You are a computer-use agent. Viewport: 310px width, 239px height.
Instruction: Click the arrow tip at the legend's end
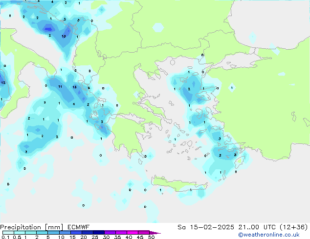[155, 233]
